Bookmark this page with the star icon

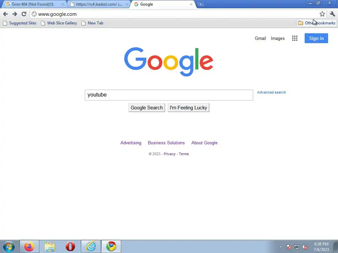322,14
